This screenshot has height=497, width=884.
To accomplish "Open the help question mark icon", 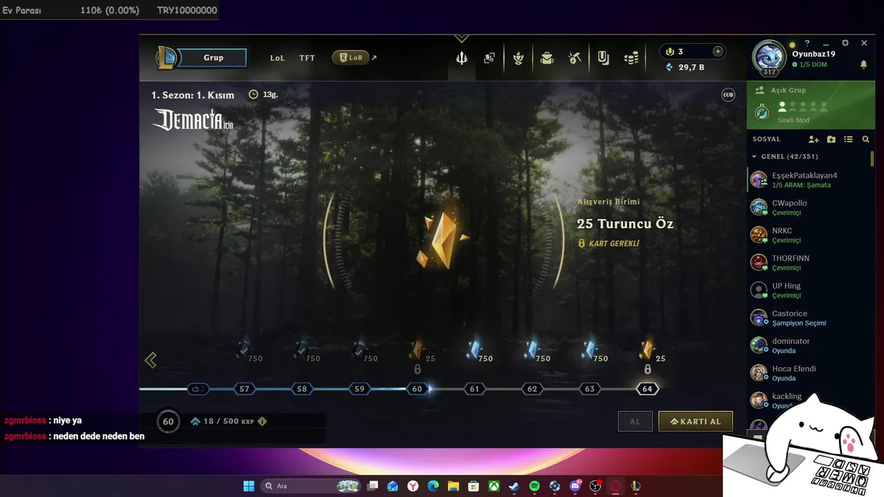I will coord(807,43).
